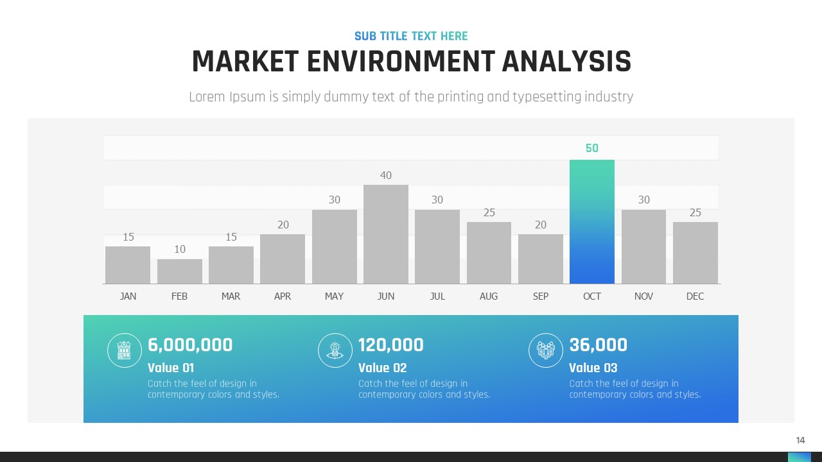Select the description text under Value 01

213,389
